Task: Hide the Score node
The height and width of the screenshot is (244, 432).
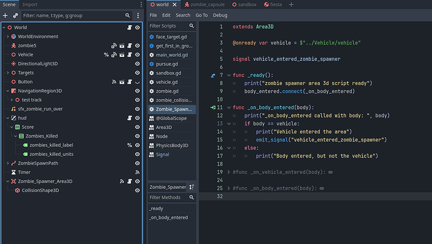Action: [x=138, y=127]
